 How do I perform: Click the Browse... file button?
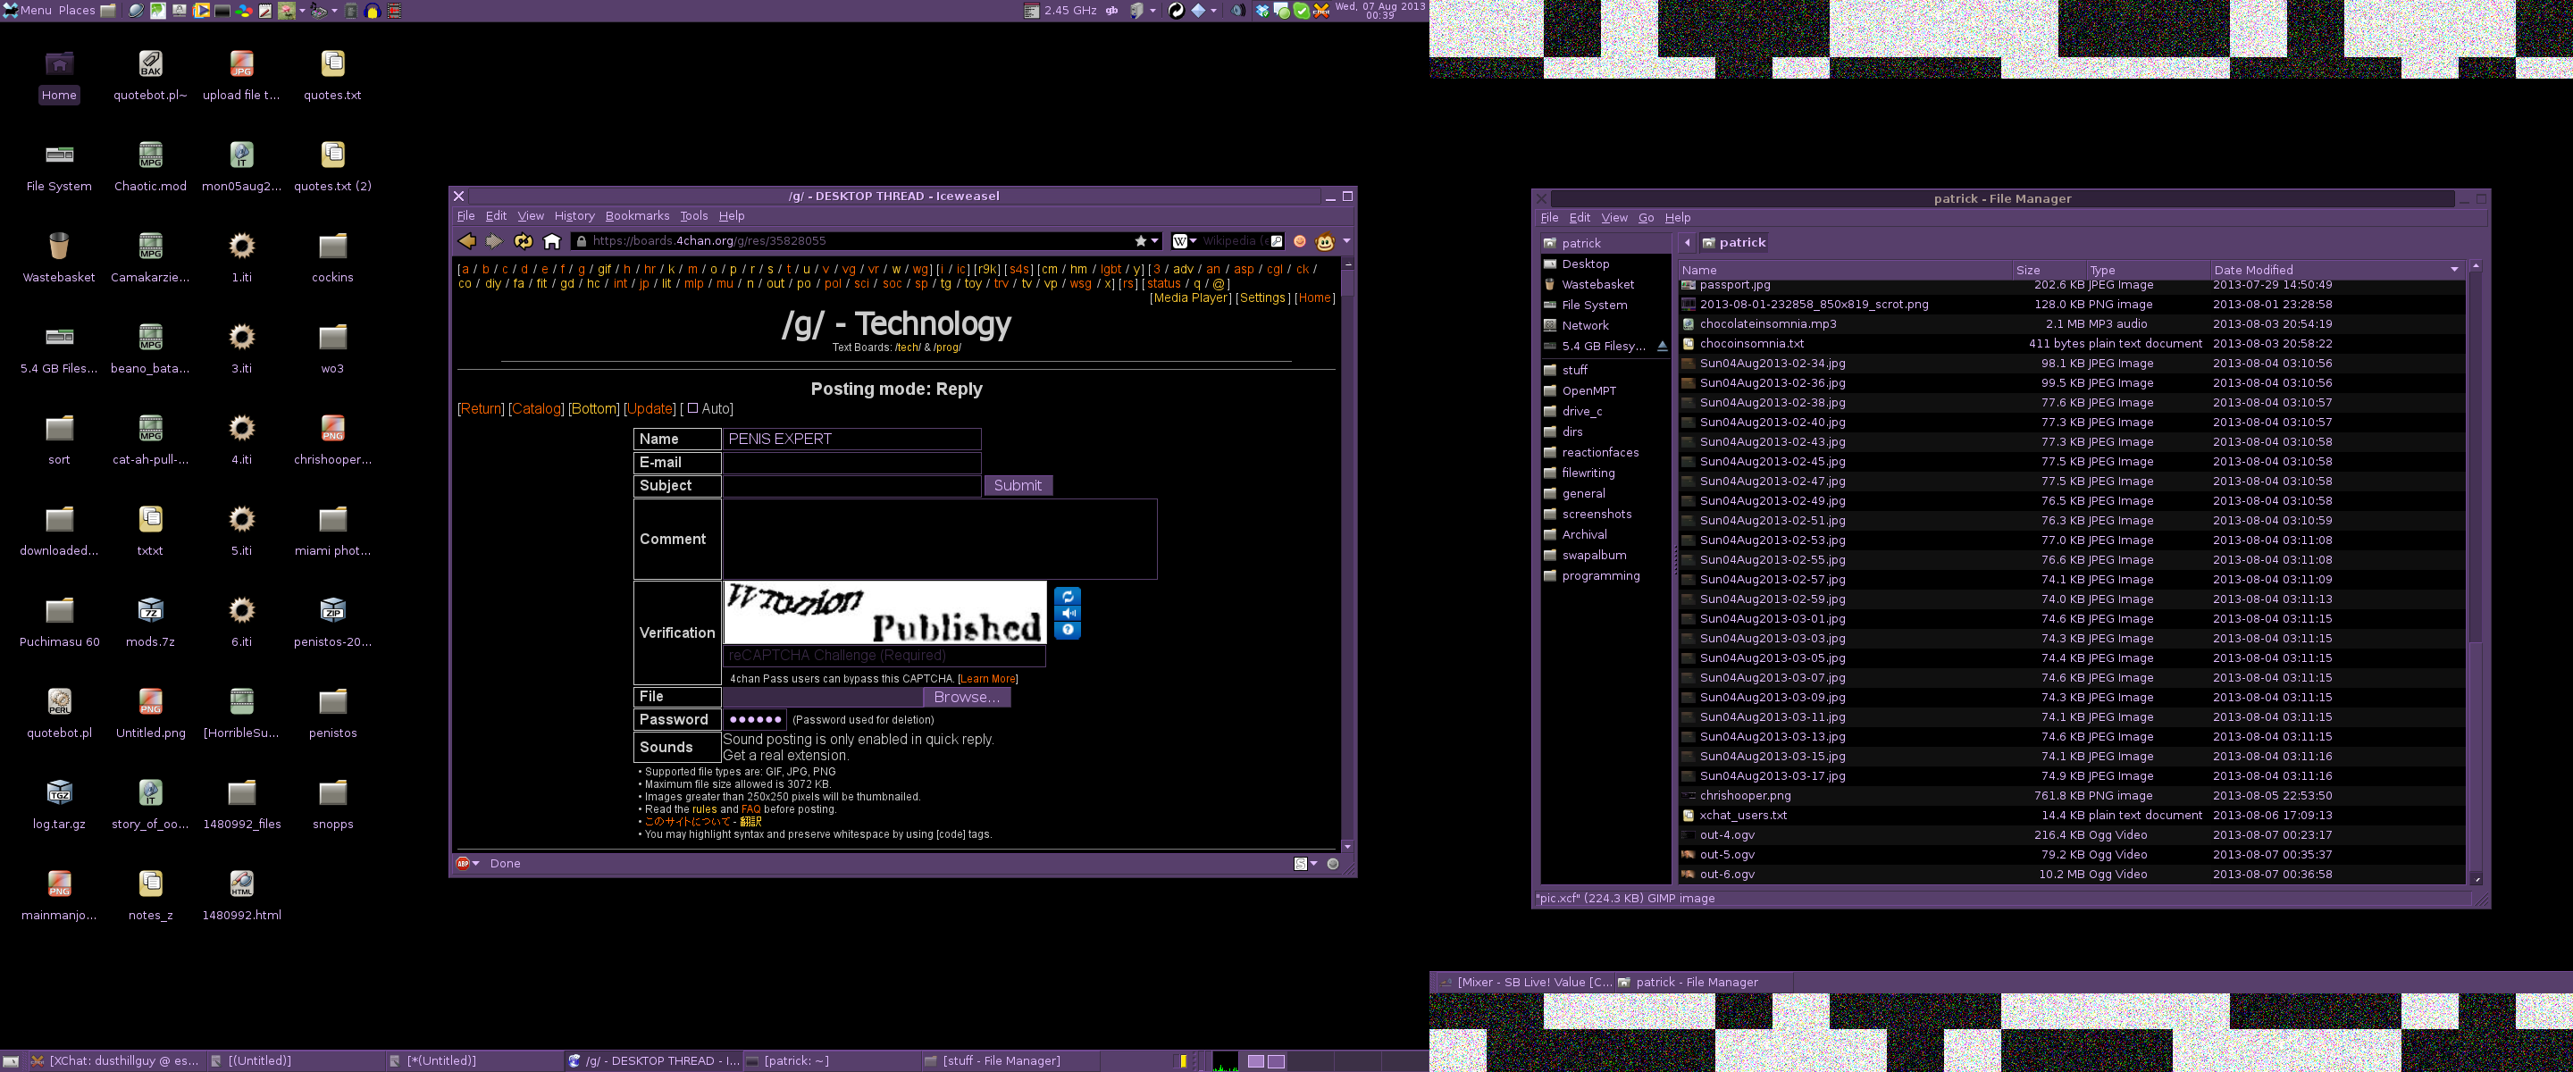pyautogui.click(x=966, y=698)
